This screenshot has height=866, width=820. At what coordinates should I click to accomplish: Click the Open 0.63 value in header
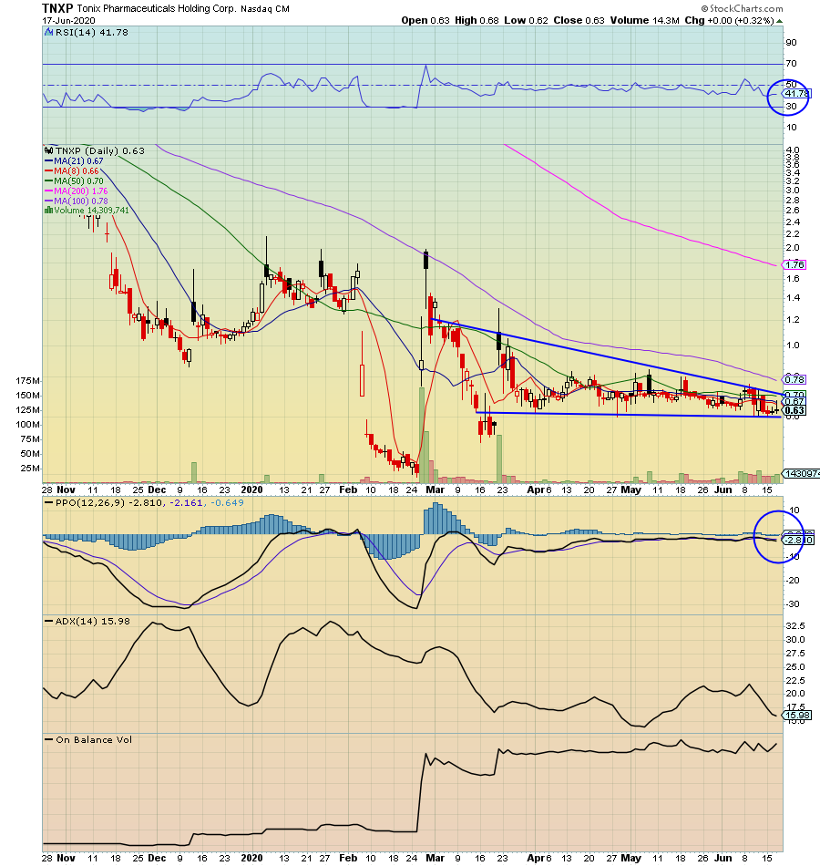click(x=425, y=20)
